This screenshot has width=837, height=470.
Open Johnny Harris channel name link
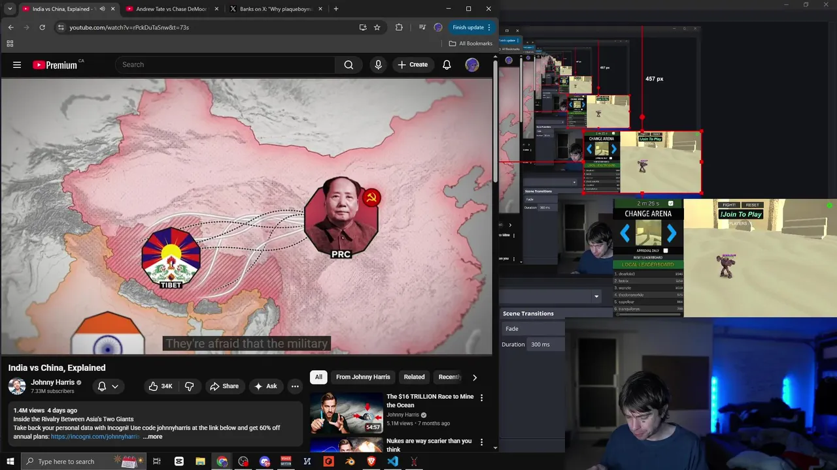(52, 383)
